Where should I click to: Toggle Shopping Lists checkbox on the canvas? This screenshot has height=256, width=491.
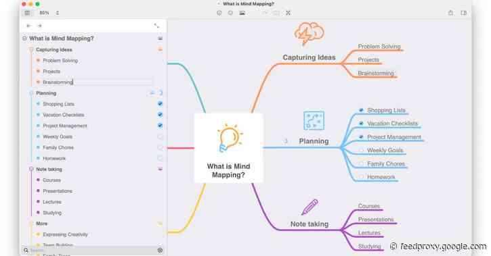(x=361, y=110)
